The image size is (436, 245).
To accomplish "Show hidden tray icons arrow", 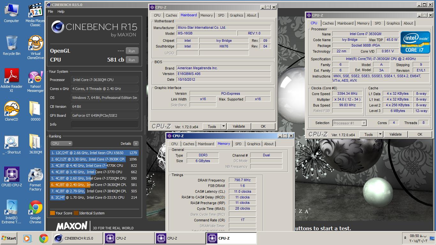I will 405,238.
